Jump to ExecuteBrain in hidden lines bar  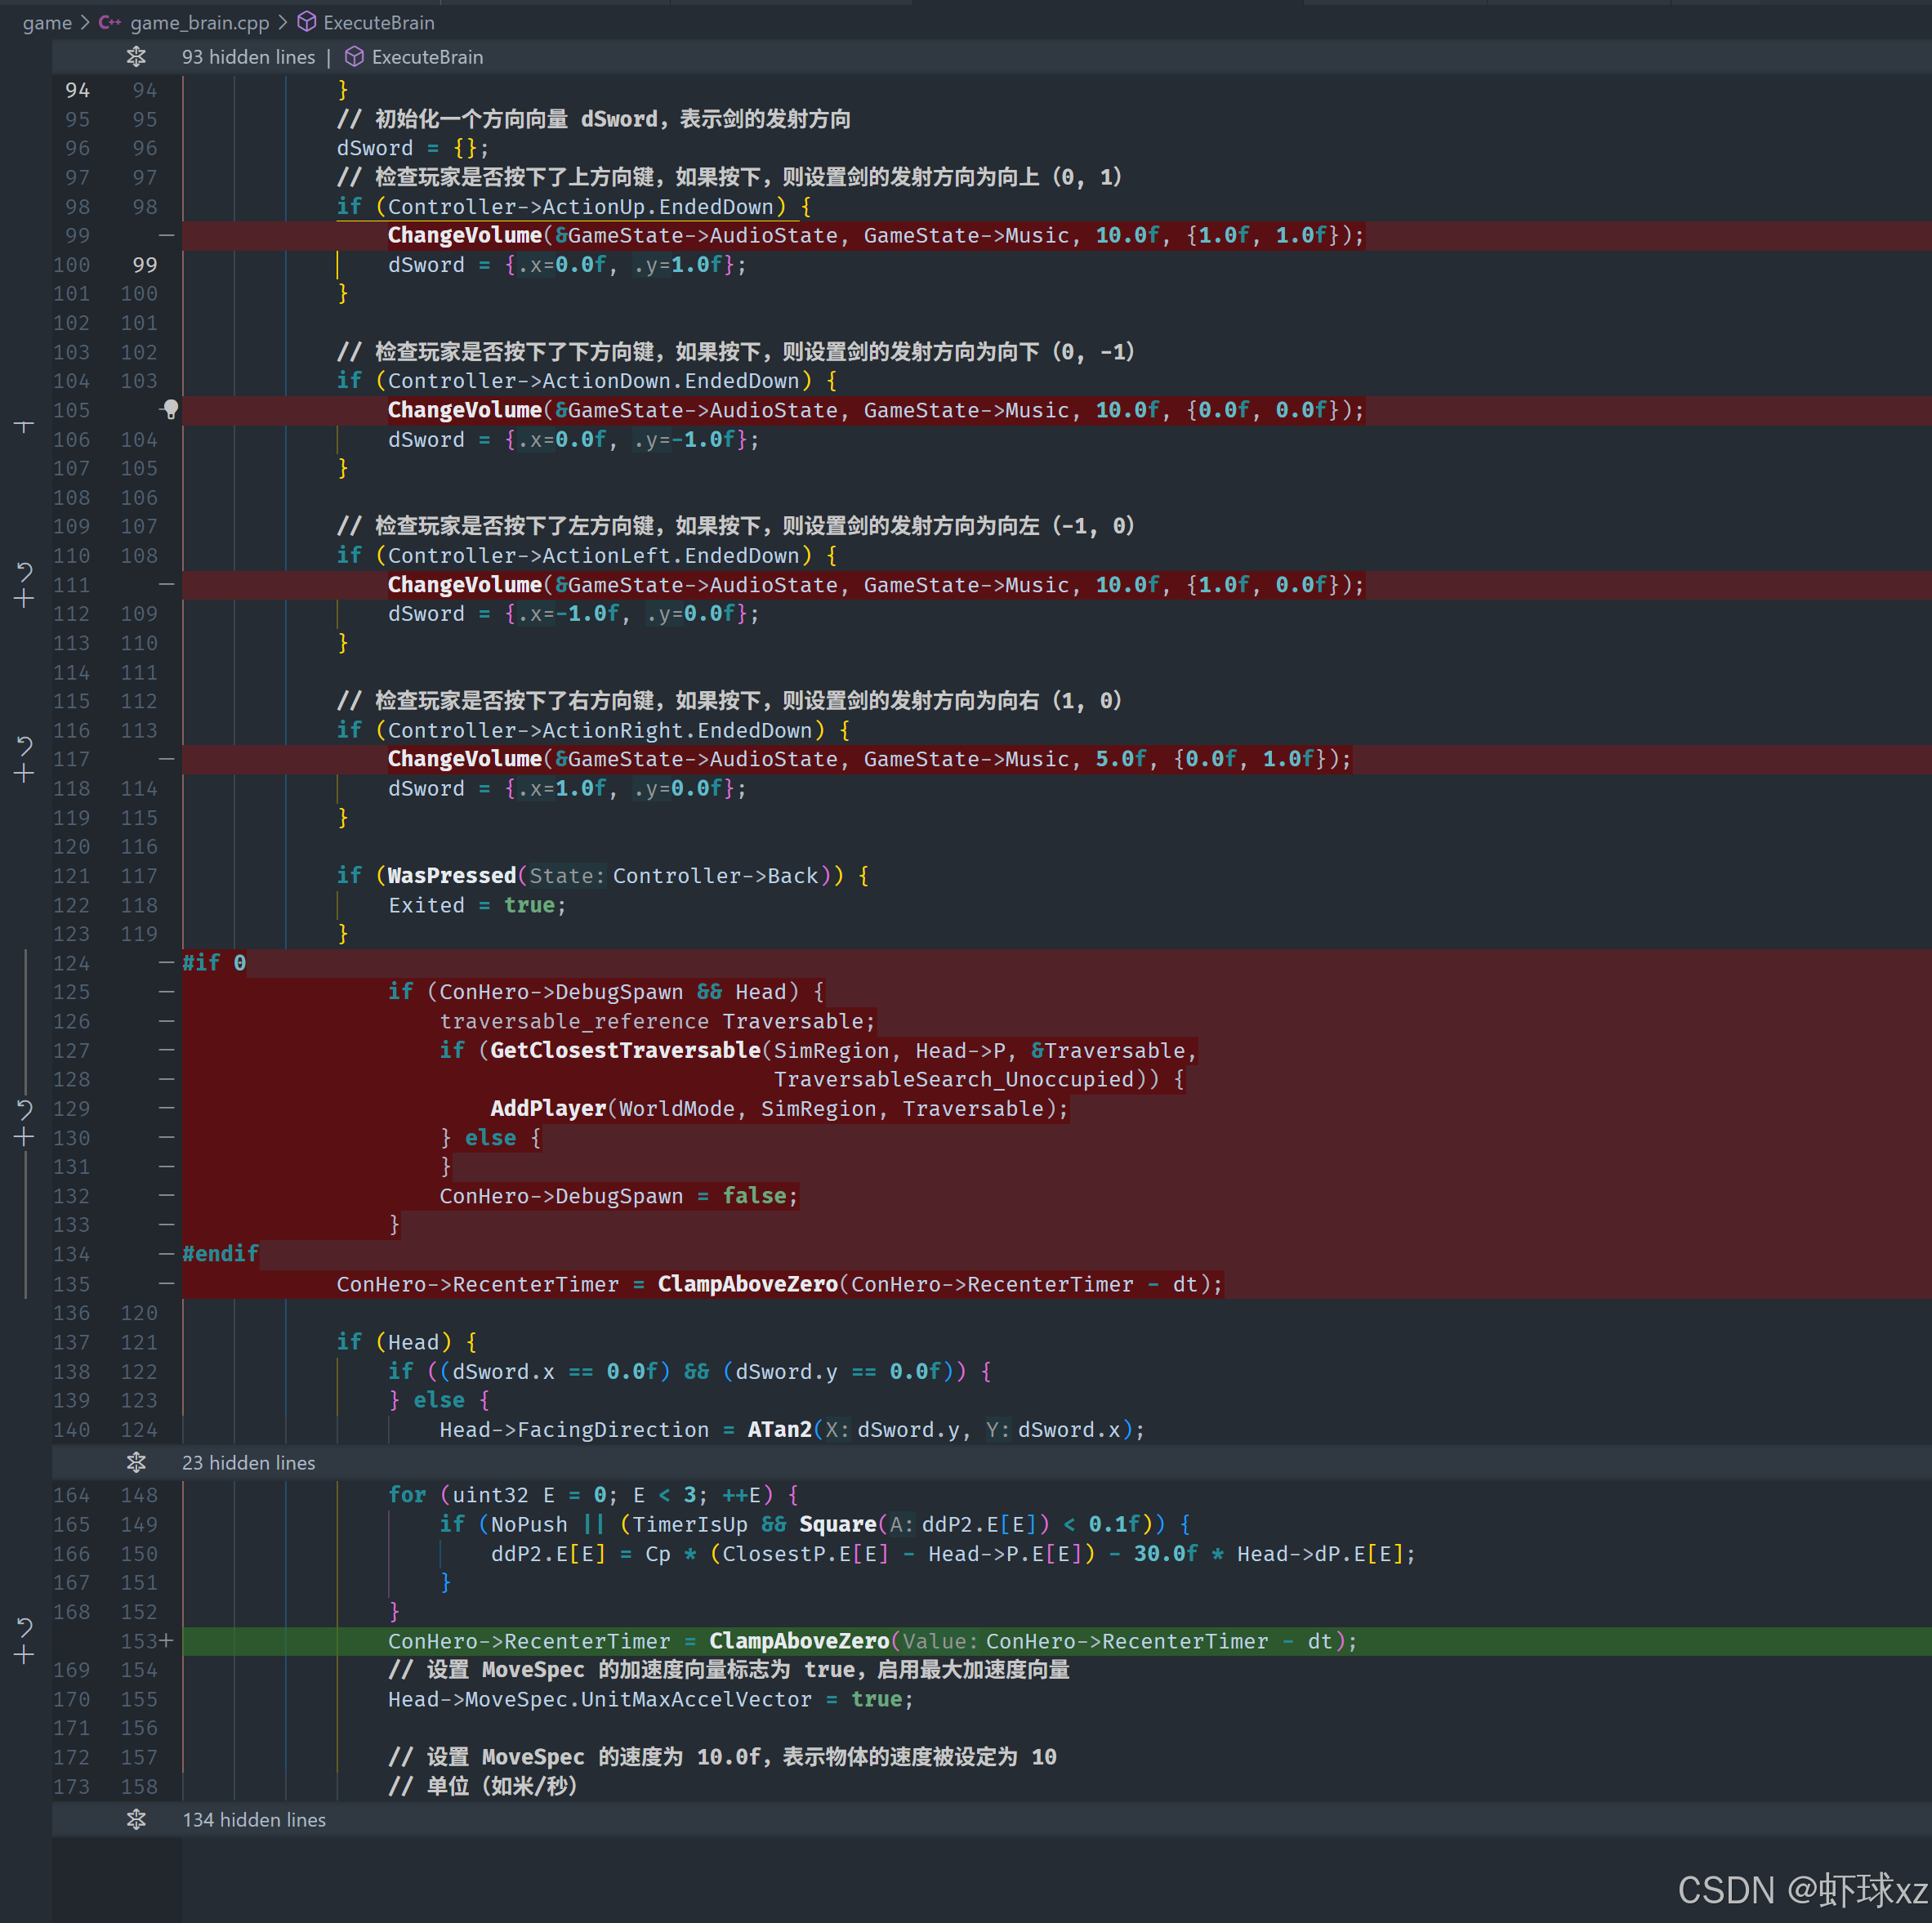click(x=426, y=57)
